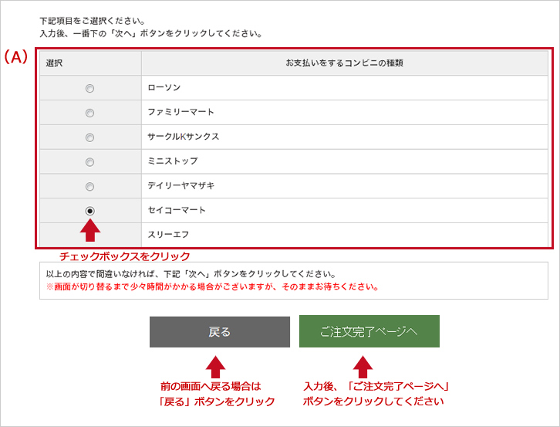The width and height of the screenshot is (560, 427).
Task: Click the サークルKサンクス store name
Action: [184, 137]
